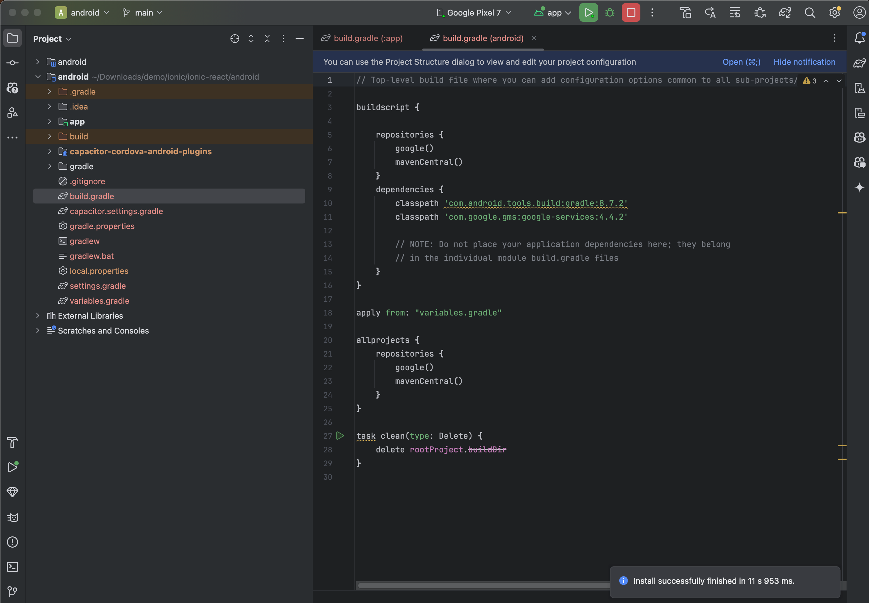869x603 pixels.
Task: Run the clean task gutter icon
Action: [x=340, y=436]
